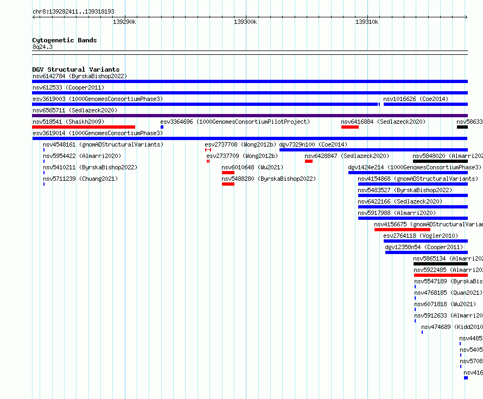483x399 pixels.
Task: Click nsv5488280 (ByrskaBishop2022) label
Action: pyautogui.click(x=269, y=179)
